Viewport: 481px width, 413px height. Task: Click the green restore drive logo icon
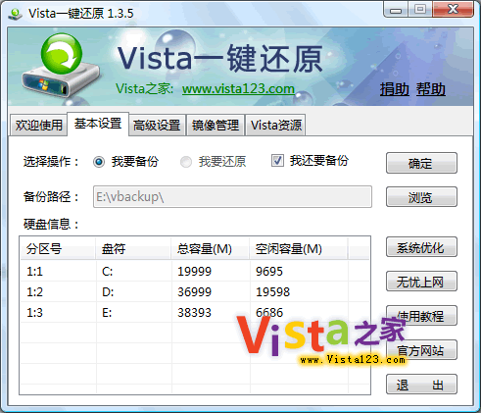pos(61,66)
